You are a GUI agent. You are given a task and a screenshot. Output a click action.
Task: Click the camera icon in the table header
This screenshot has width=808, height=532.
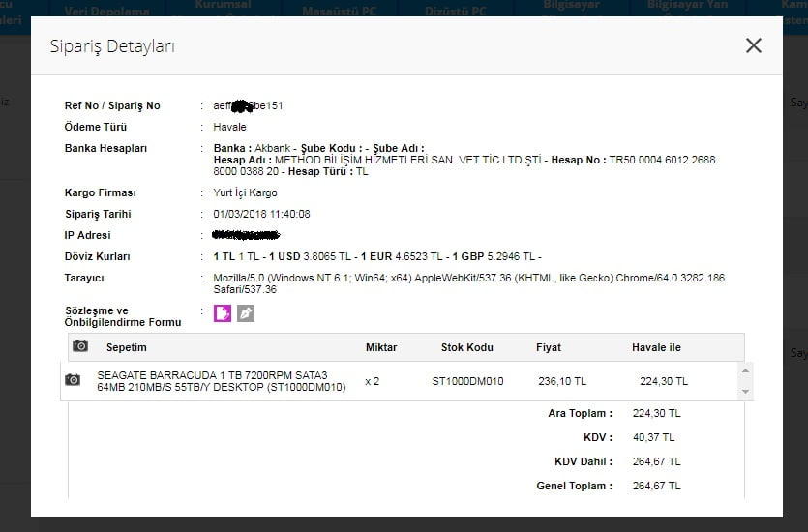point(80,346)
